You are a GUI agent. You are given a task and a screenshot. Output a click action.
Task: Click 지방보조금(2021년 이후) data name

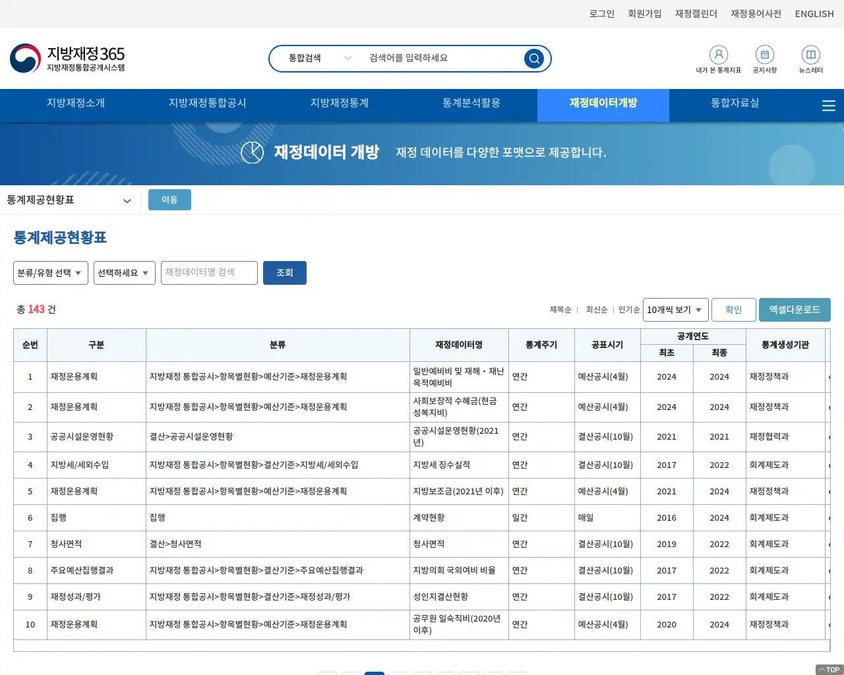(x=458, y=491)
